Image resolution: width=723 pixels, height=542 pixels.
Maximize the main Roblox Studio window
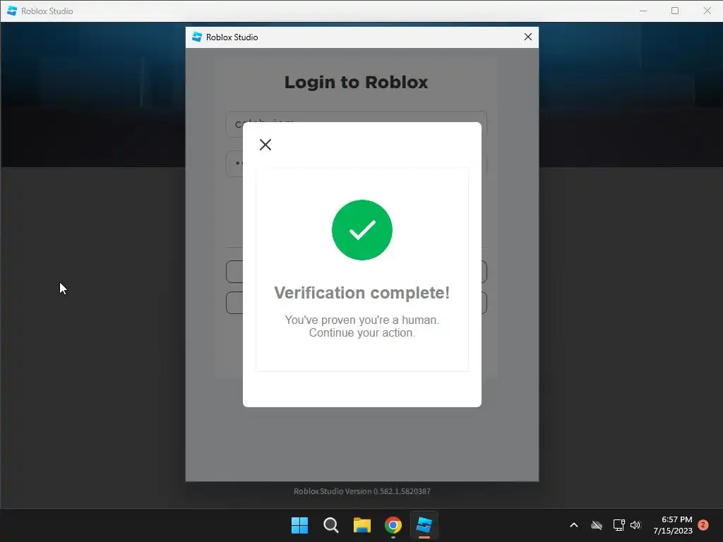pos(675,11)
